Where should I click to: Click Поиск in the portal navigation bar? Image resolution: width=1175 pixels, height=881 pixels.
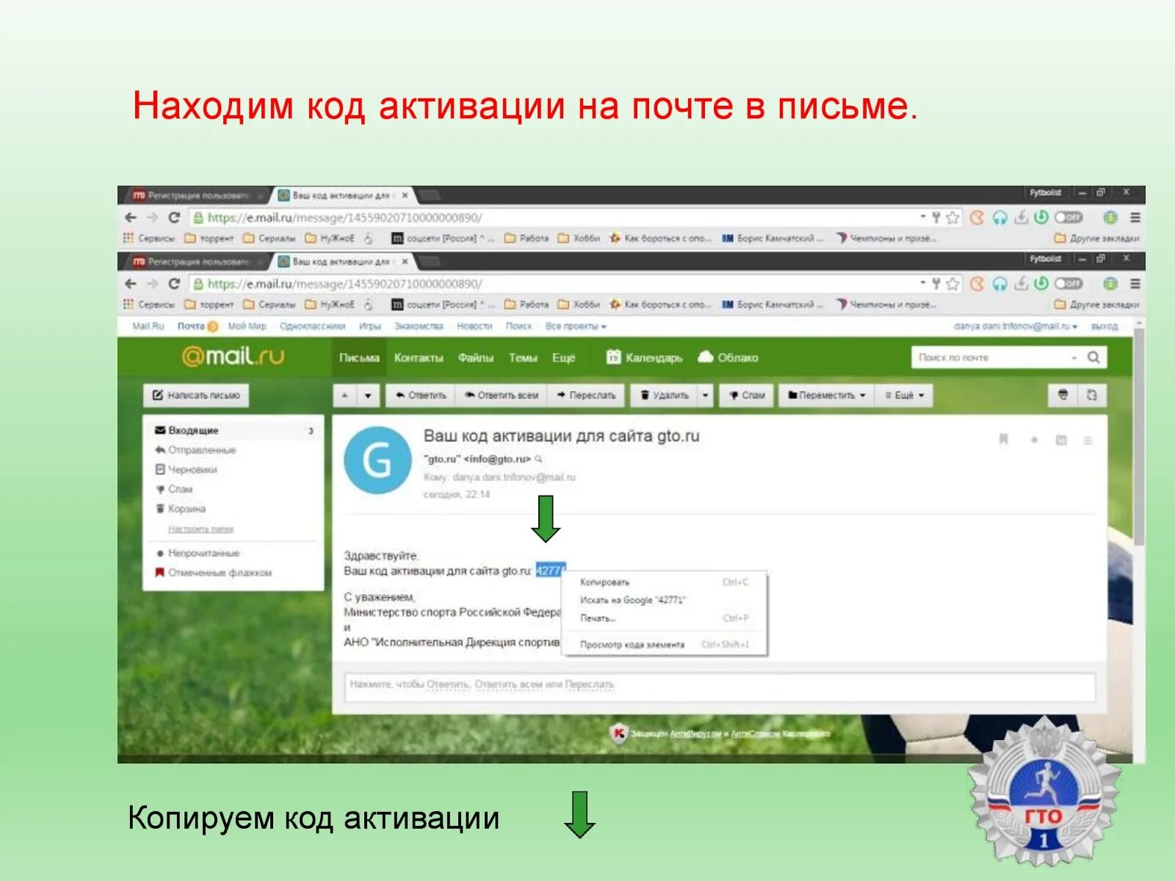point(518,326)
